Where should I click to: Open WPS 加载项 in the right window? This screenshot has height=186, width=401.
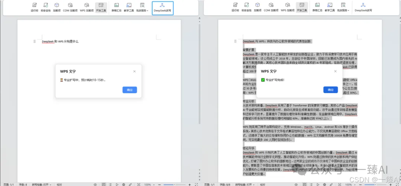(288, 7)
